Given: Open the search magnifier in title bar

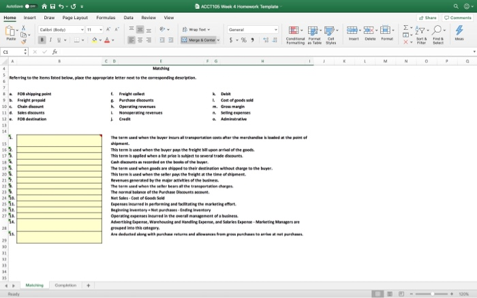Looking at the screenshot, I should coord(456,6).
